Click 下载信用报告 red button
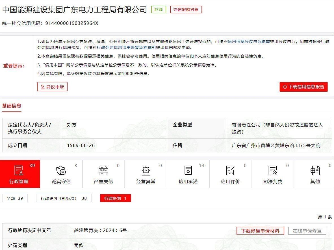Viewport: 334px width, 250px height. [303, 87]
